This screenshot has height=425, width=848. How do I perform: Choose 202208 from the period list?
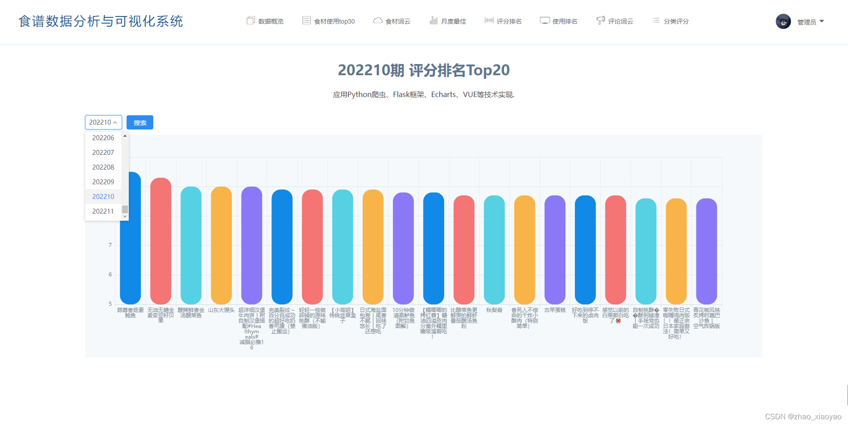103,167
